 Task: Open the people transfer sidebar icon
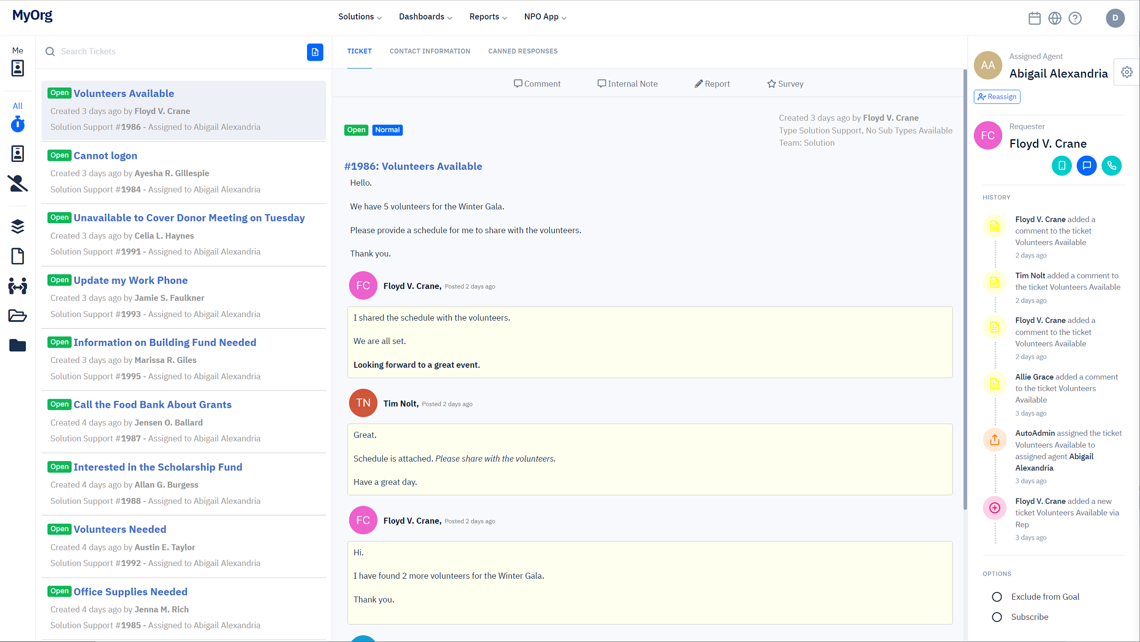pos(17,286)
